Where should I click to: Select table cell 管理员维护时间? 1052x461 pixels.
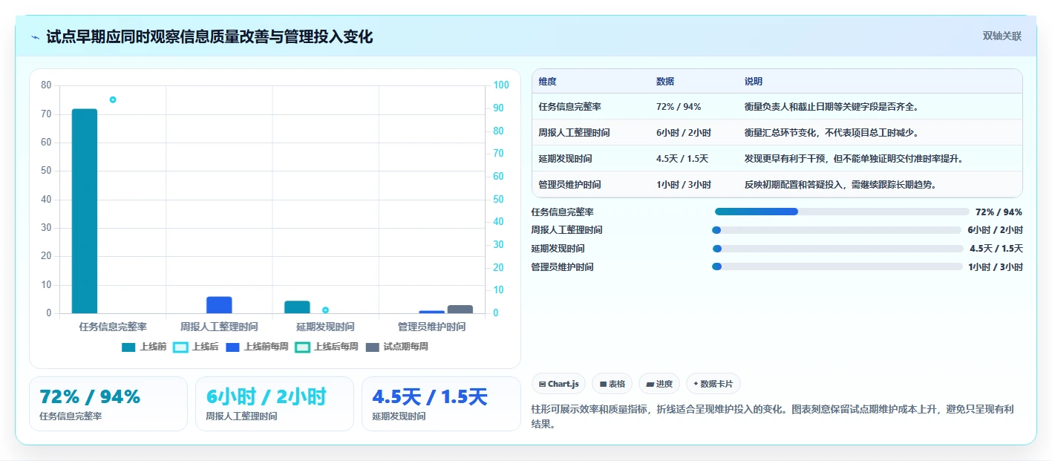(570, 185)
